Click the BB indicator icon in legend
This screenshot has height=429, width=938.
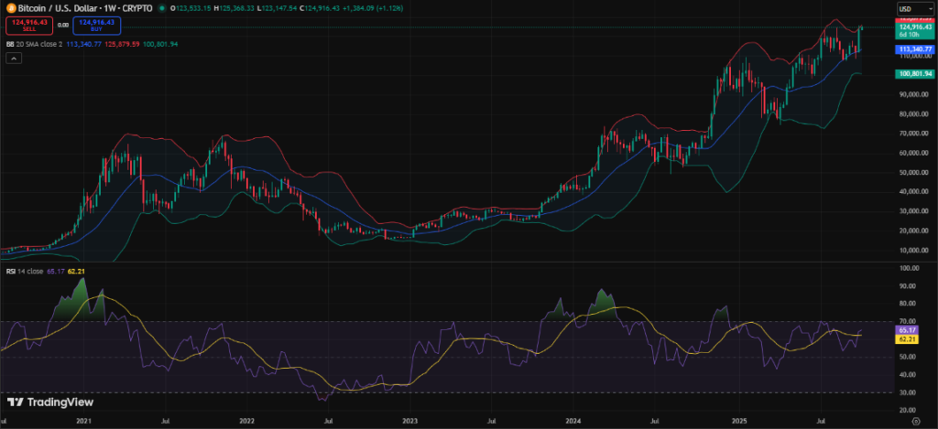pos(7,43)
